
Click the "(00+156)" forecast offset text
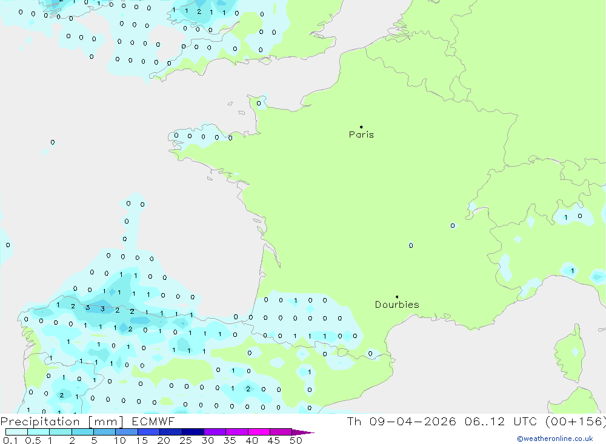[x=576, y=421]
